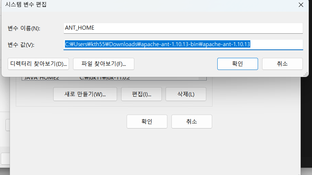This screenshot has height=175, width=312.
Task: Click the resize grip of the edit dialog
Action: pos(306,74)
